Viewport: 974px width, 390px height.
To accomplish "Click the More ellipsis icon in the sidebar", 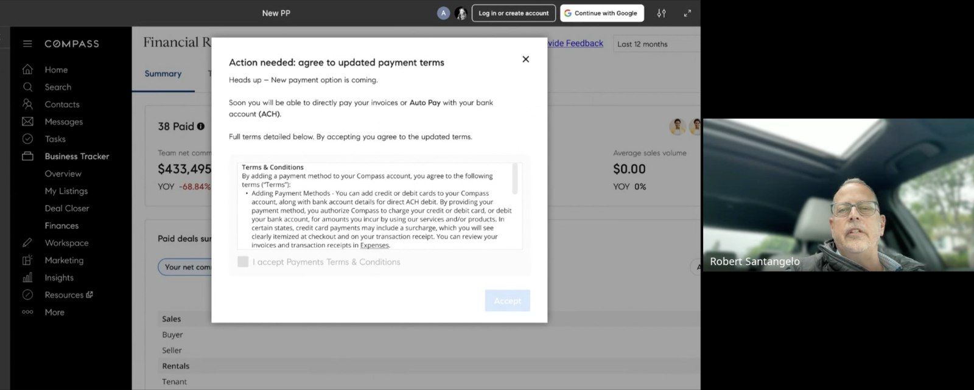I will pos(27,312).
